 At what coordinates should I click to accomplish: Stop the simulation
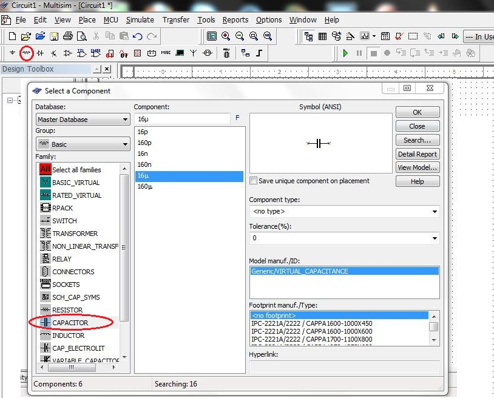point(373,53)
